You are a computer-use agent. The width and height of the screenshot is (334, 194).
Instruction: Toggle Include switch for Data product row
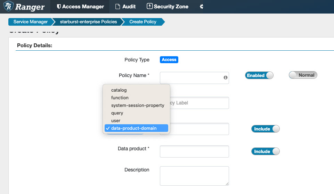(266, 151)
